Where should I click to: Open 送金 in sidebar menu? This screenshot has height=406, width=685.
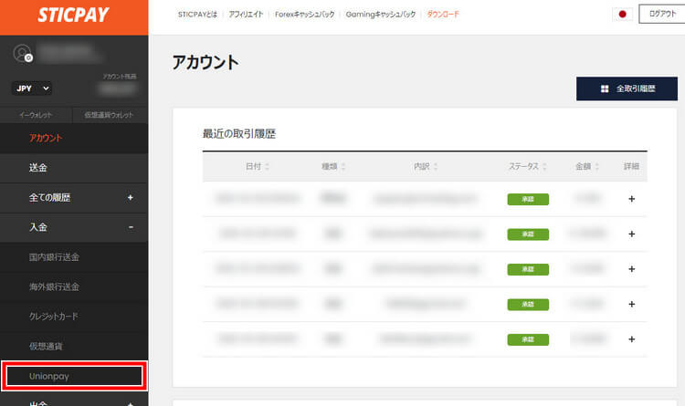click(74, 168)
